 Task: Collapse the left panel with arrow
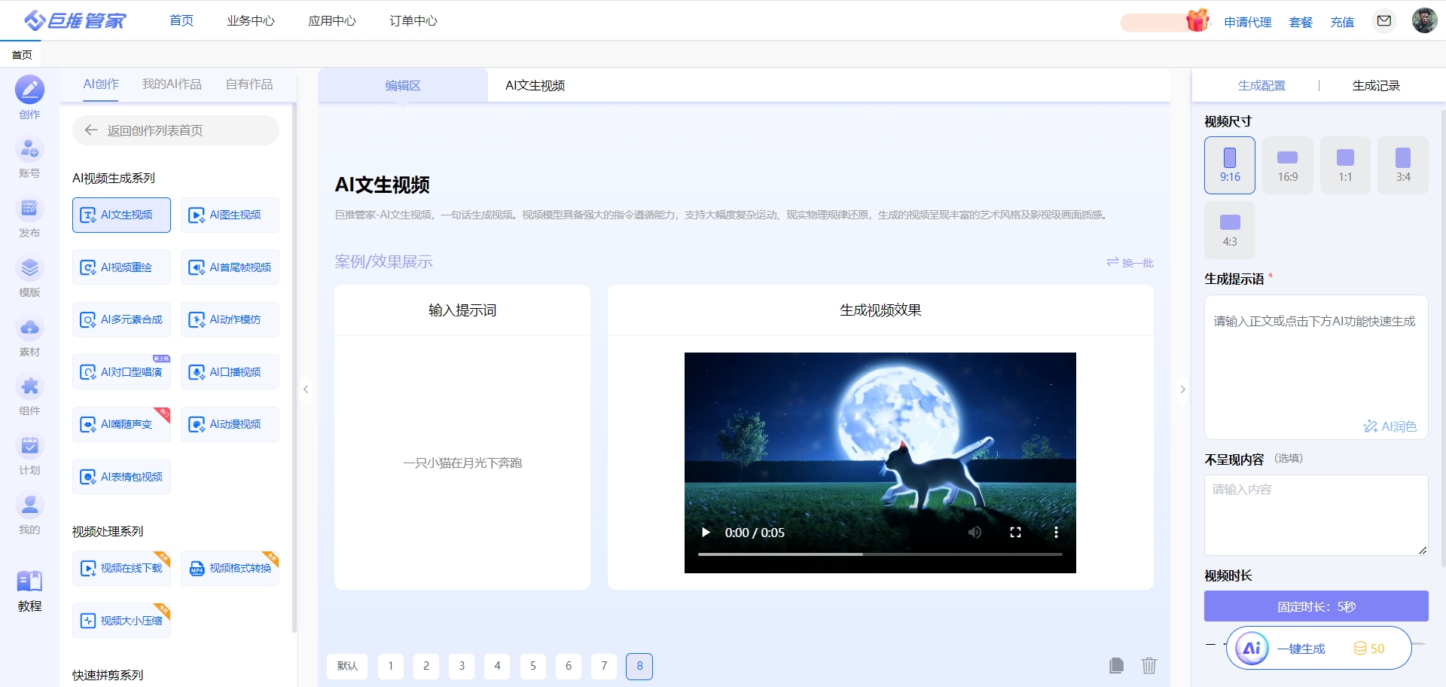tap(306, 389)
